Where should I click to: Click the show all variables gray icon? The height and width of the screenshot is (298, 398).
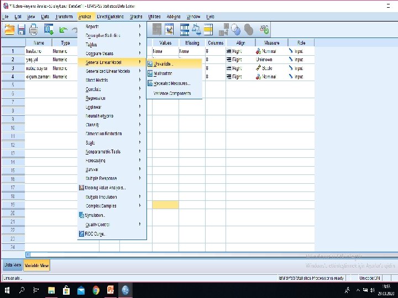(x=249, y=30)
